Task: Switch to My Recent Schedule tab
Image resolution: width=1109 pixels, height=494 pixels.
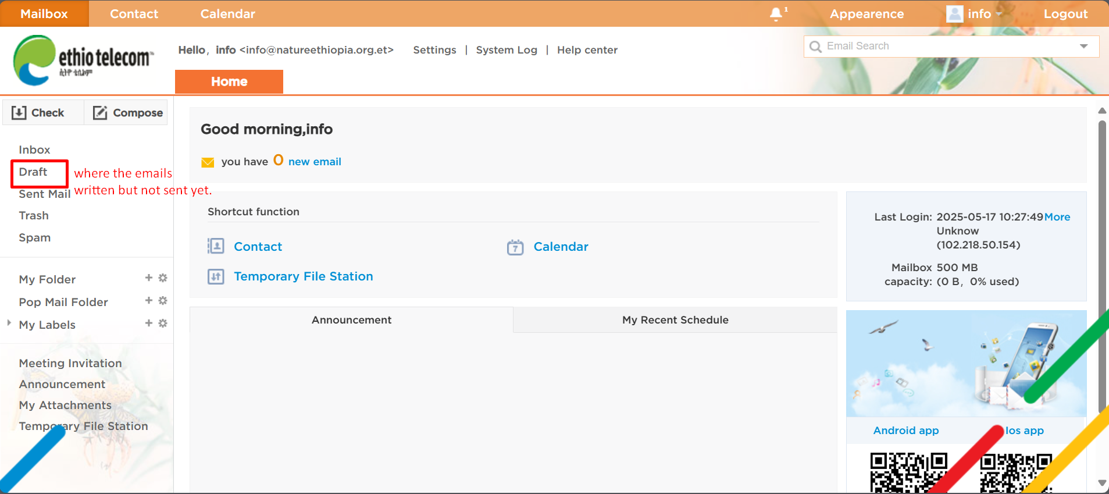Action: 675,320
